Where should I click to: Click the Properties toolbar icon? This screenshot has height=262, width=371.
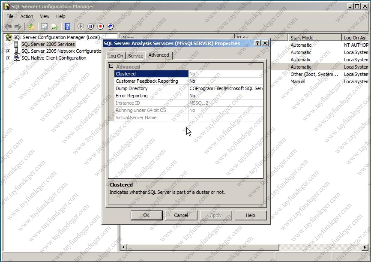44,27
